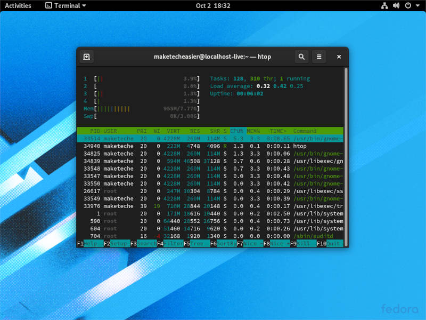426x320 pixels.
Task: Open a new terminal tab
Action: point(86,57)
